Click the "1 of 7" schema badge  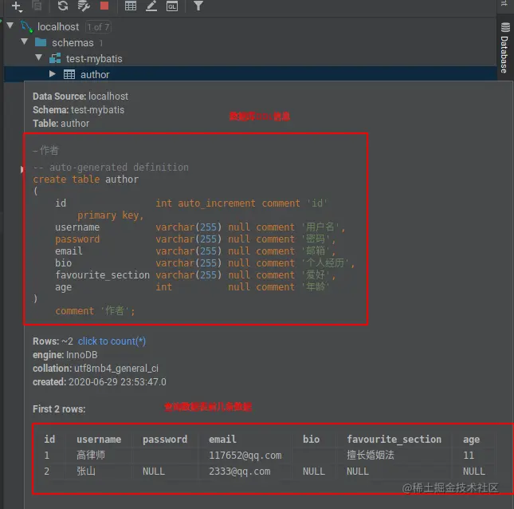(98, 27)
